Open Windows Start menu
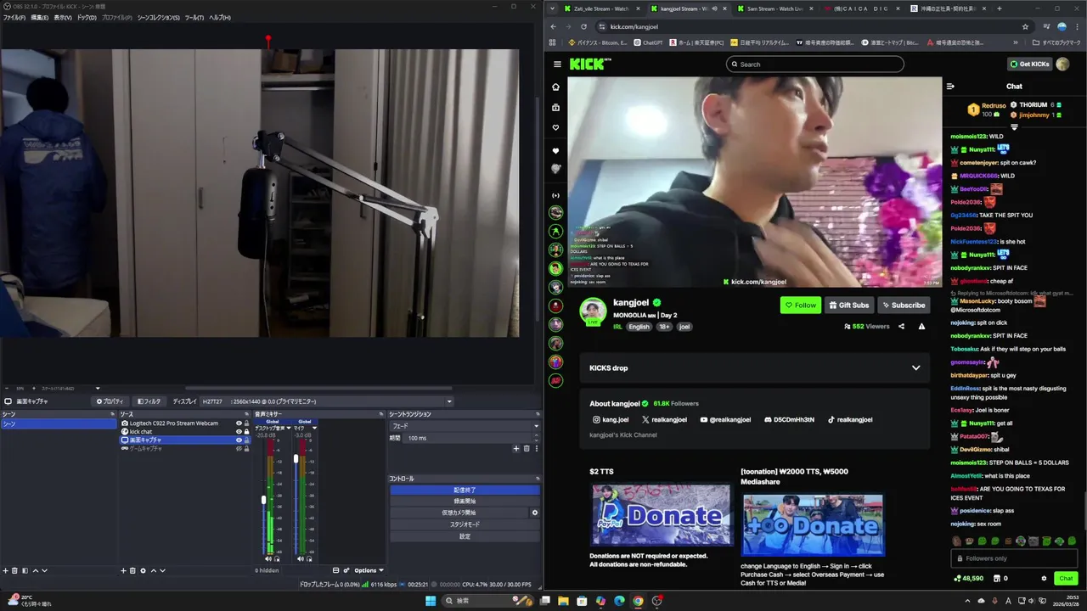The height and width of the screenshot is (611, 1087). click(x=431, y=601)
